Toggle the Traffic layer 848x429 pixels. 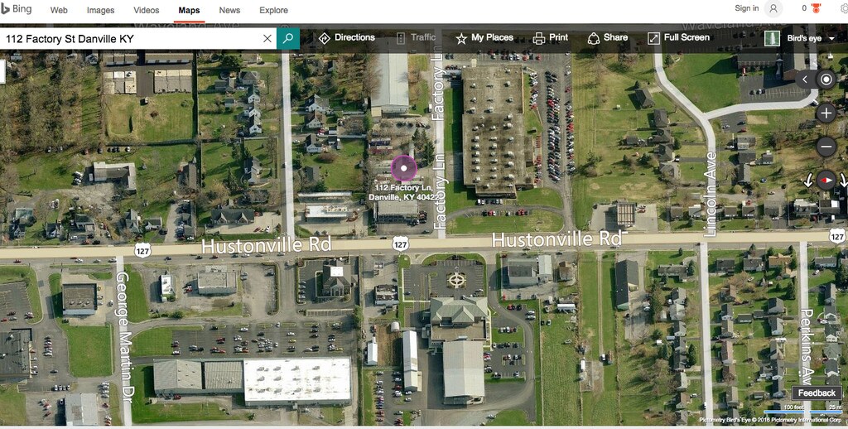click(417, 38)
